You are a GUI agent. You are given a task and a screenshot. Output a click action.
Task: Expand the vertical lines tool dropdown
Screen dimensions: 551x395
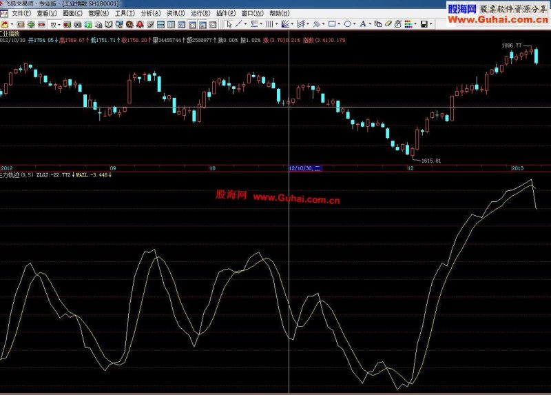point(277,24)
